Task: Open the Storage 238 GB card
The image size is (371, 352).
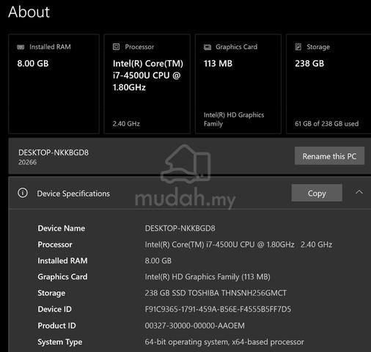Action: 328,84
